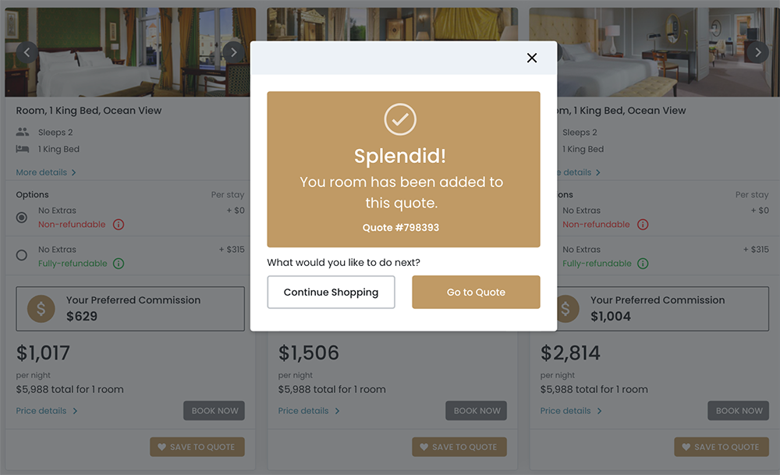
Task: Click previous image arrow on first room photo
Action: coord(27,52)
